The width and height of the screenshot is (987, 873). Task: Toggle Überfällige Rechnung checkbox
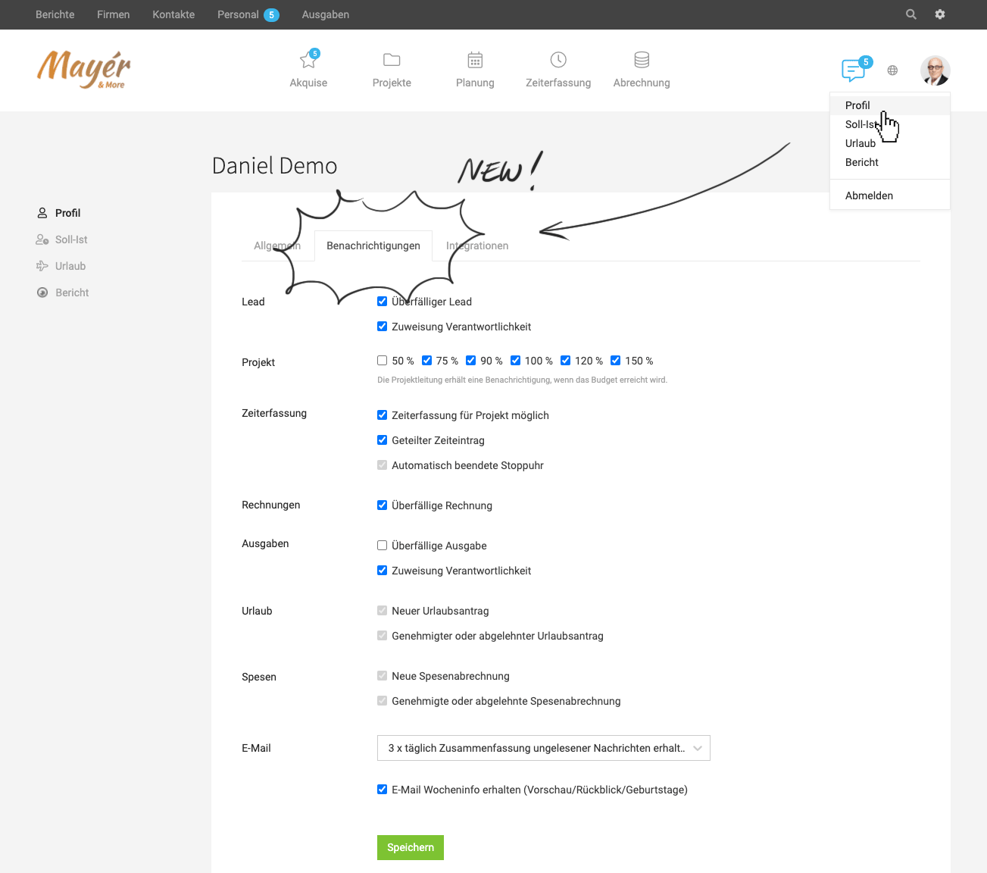[x=383, y=505]
